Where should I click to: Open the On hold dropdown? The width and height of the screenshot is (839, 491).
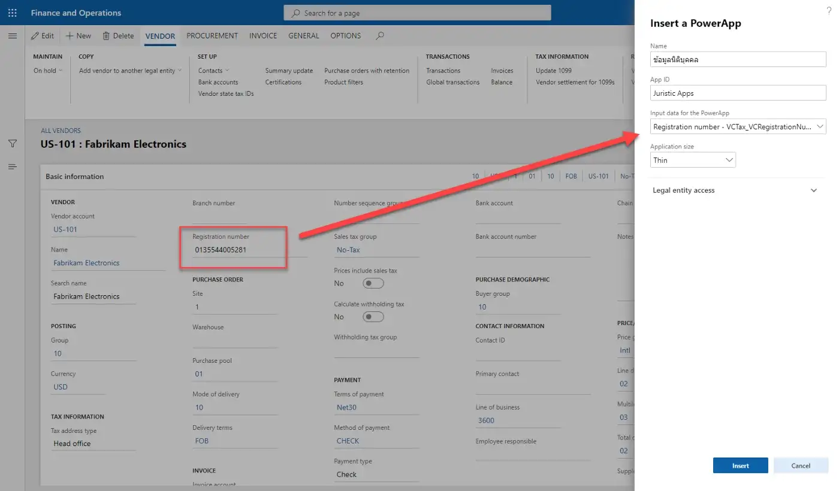pyautogui.click(x=48, y=71)
